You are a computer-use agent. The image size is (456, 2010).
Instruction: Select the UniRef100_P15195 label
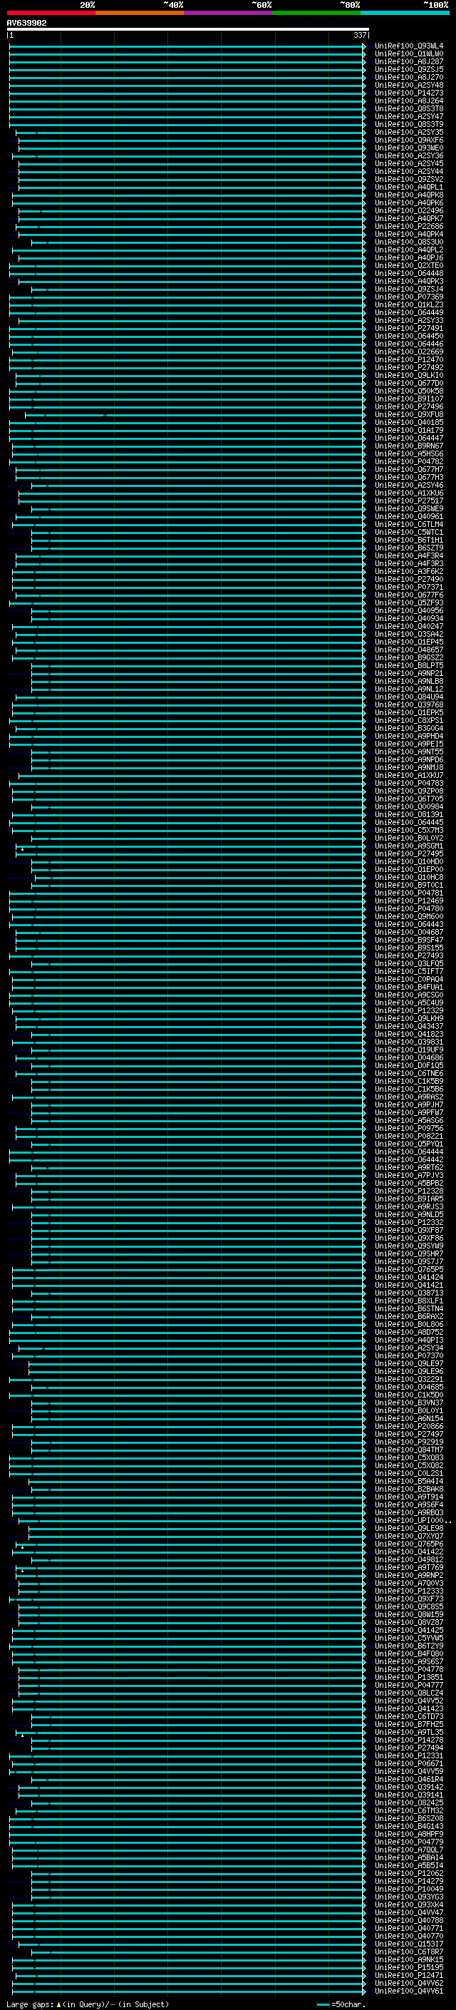[409, 1968]
